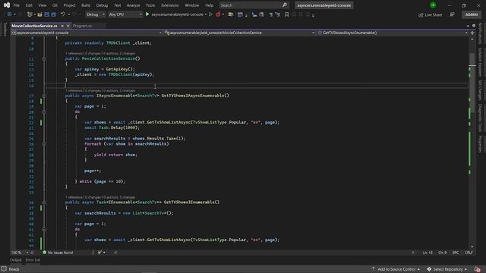
Task: Click the Visual Studio logo icon
Action: (7, 5)
